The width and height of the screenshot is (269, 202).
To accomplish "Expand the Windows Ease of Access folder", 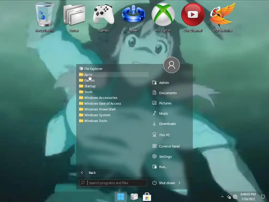I will (x=113, y=103).
